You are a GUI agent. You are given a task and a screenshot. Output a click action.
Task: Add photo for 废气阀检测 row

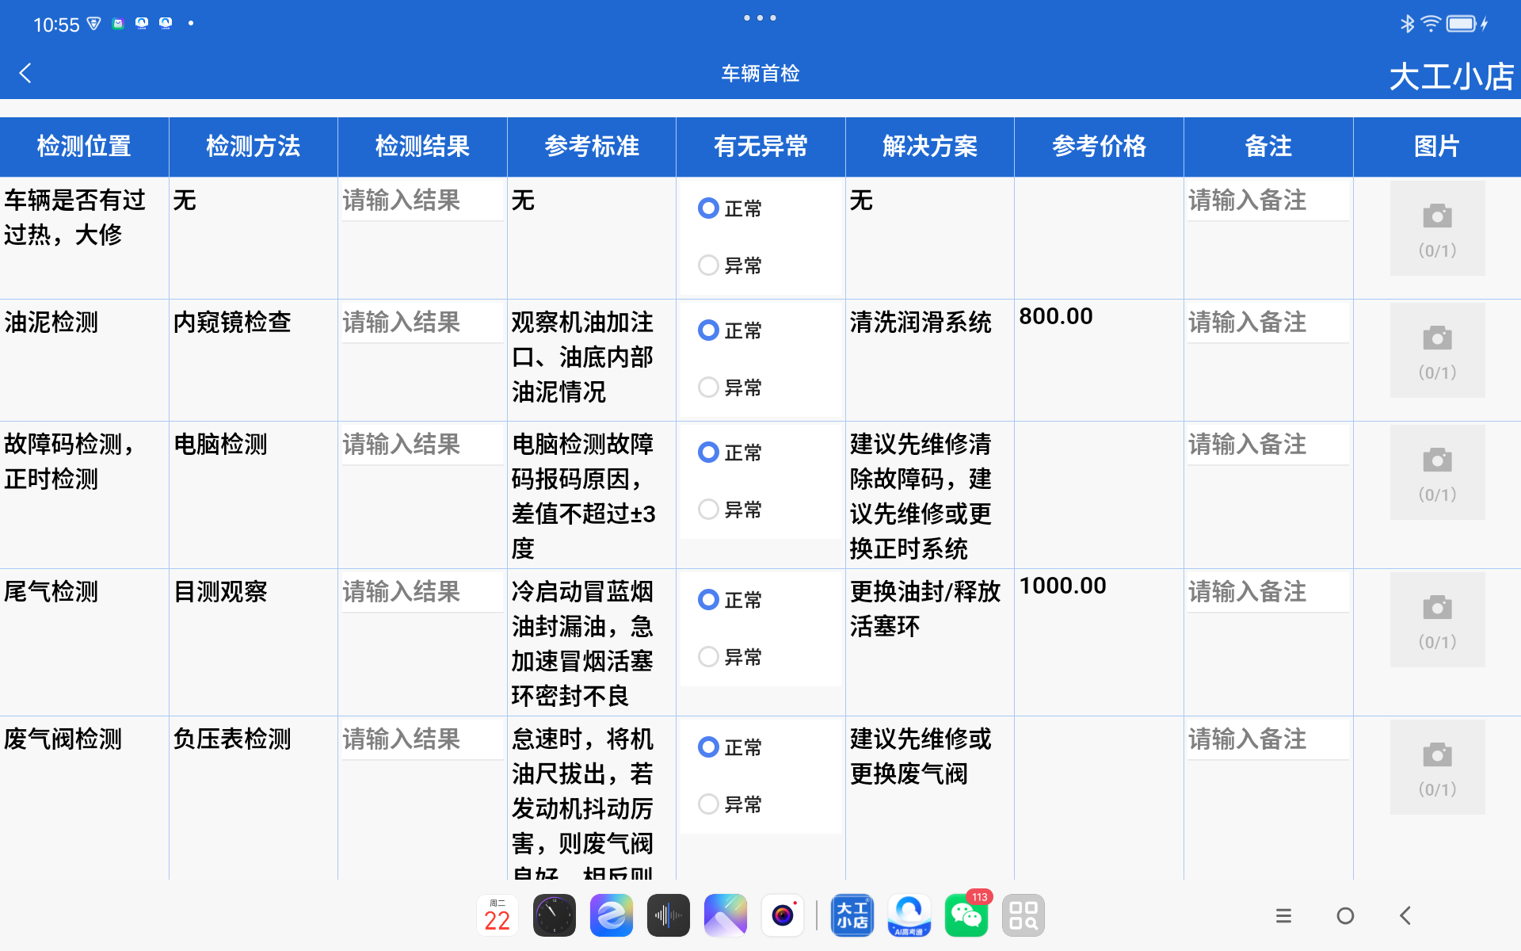[x=1437, y=767]
